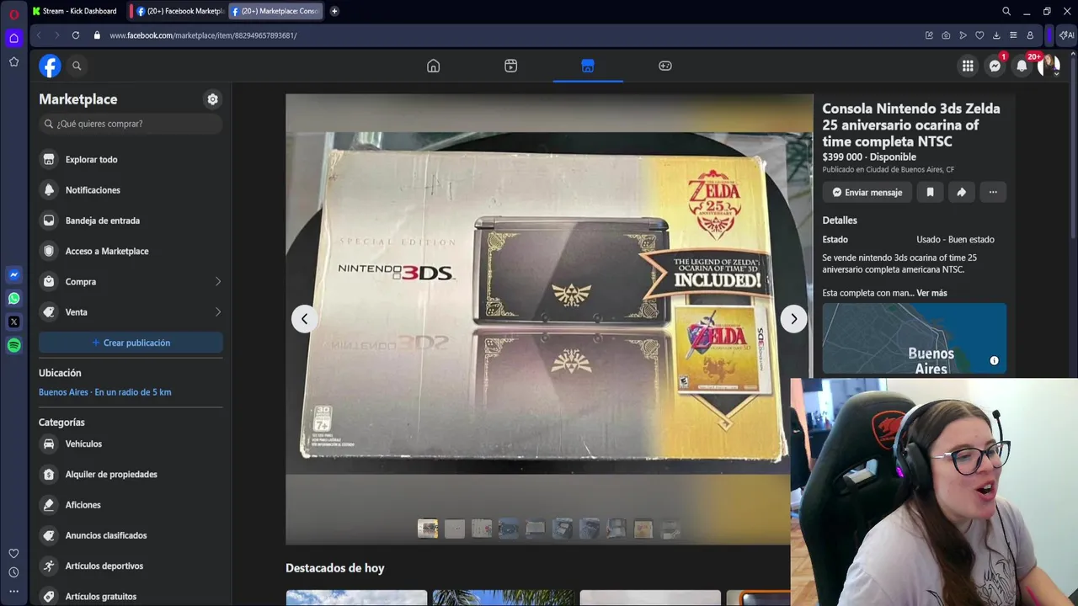
Task: Click Enviar mensaje button
Action: point(867,193)
